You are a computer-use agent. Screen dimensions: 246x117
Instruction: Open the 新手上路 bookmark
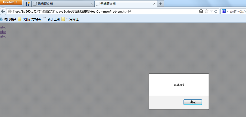coord(51,19)
